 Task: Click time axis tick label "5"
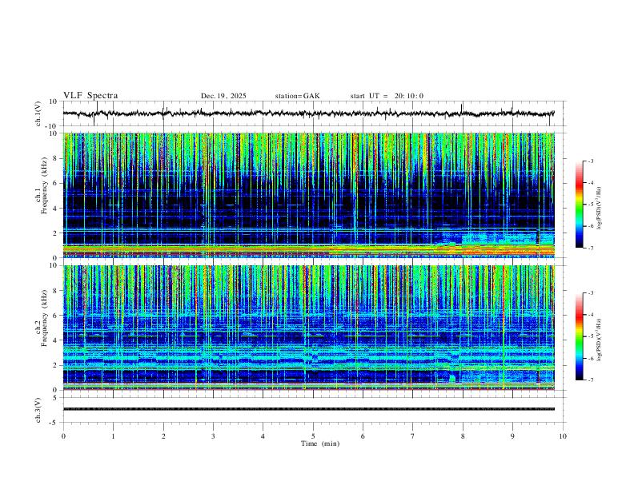pyautogui.click(x=313, y=436)
